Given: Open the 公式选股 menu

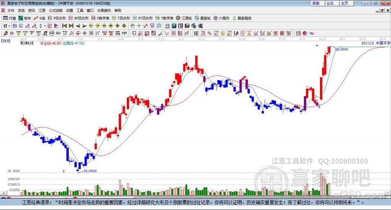Looking at the screenshot, I should point(56,10).
